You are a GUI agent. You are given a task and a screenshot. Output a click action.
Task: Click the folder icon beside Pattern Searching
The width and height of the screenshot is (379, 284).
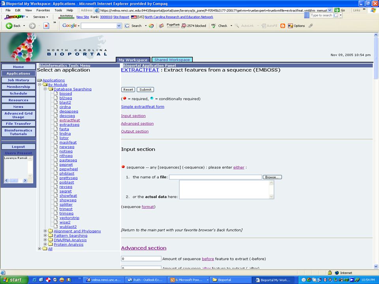51,235
